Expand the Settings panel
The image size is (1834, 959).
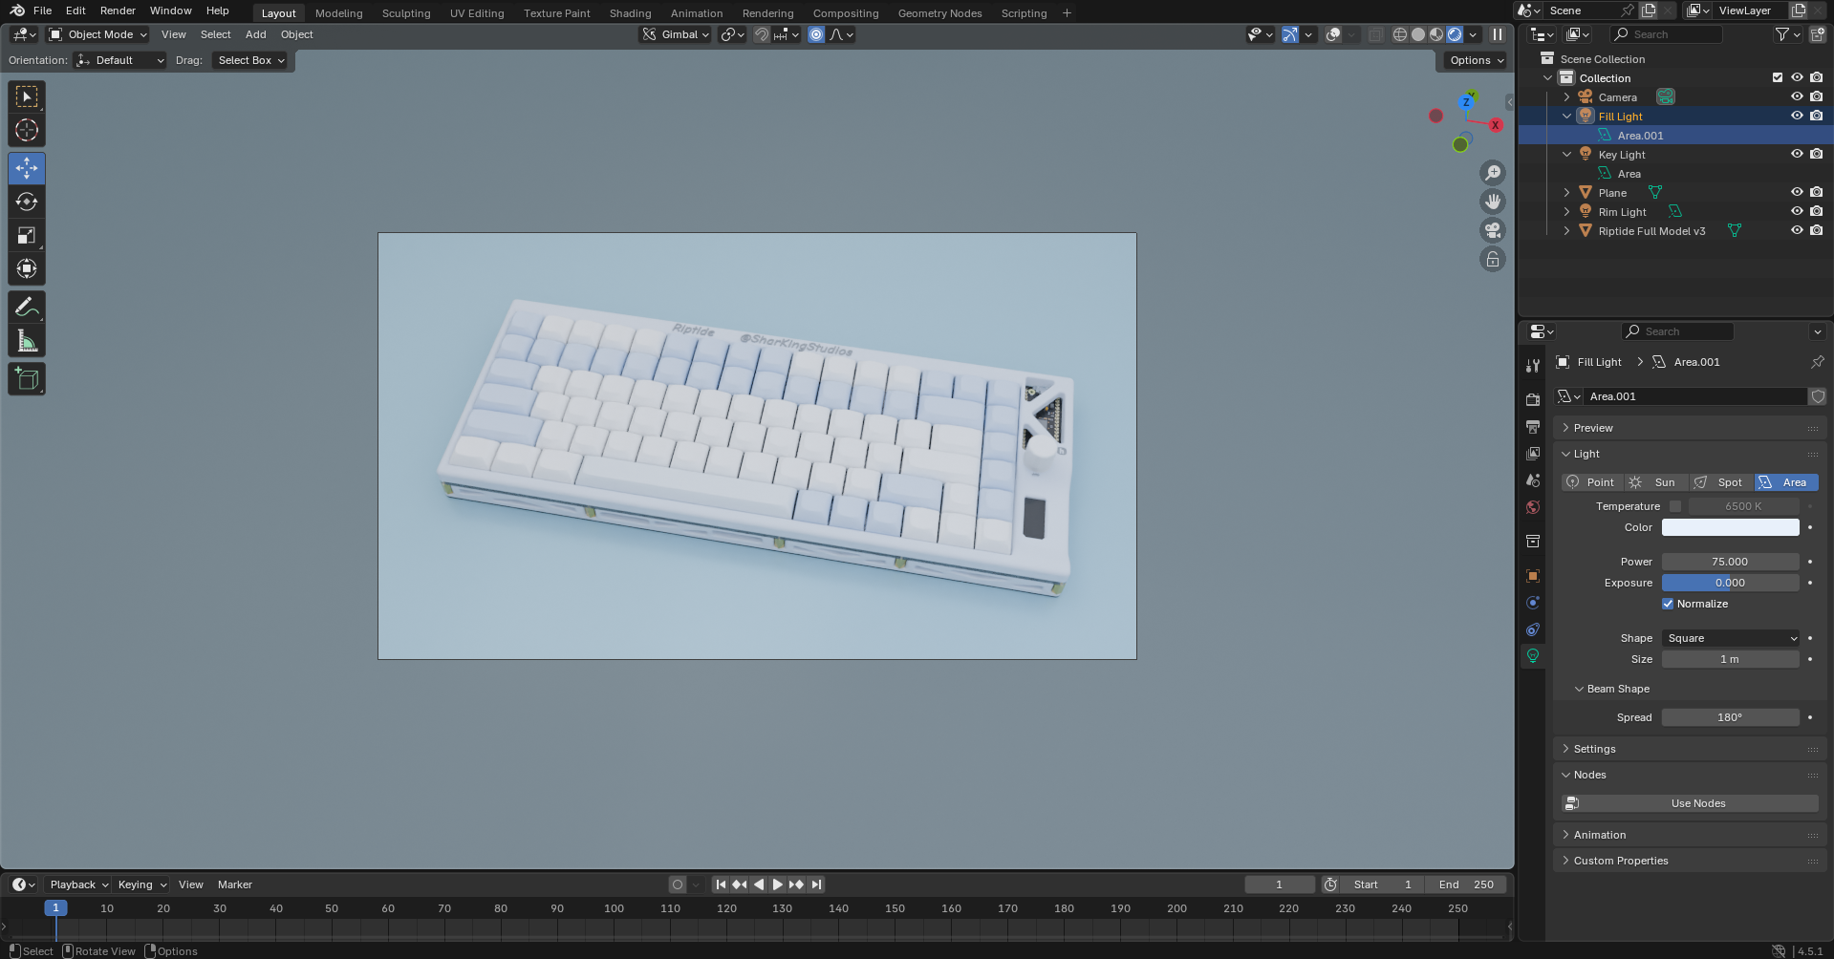click(x=1594, y=749)
